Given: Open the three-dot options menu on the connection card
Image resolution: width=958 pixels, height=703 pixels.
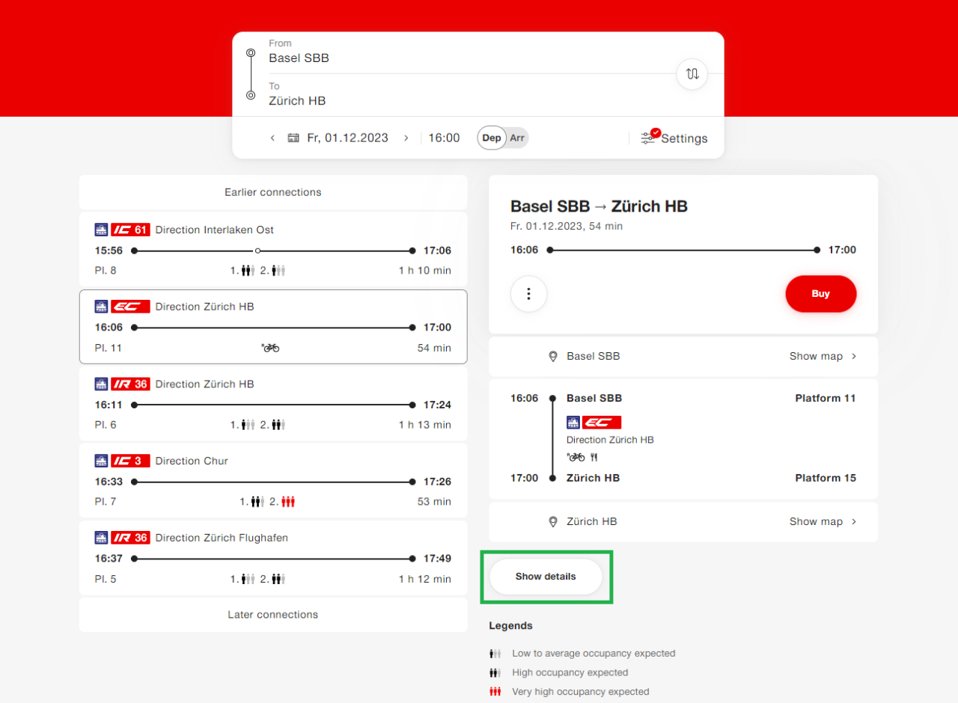Looking at the screenshot, I should click(x=528, y=294).
